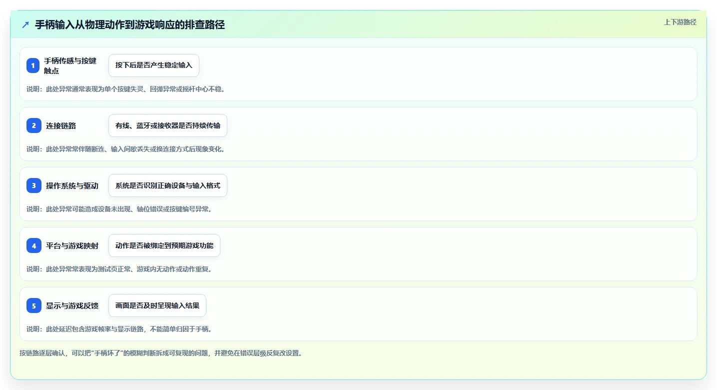This screenshot has height=390, width=717.
Task: Select step number 4 badge
Action: pyautogui.click(x=34, y=245)
